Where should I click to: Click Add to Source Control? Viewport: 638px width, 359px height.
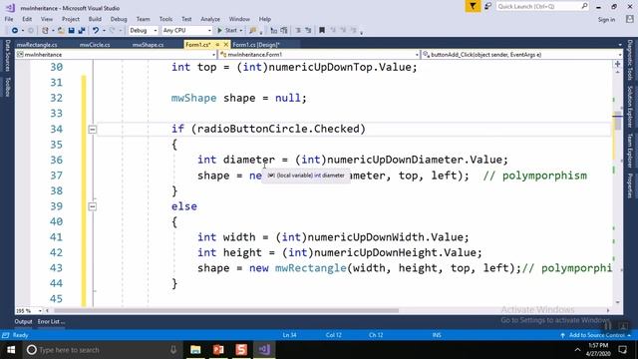[x=596, y=335]
